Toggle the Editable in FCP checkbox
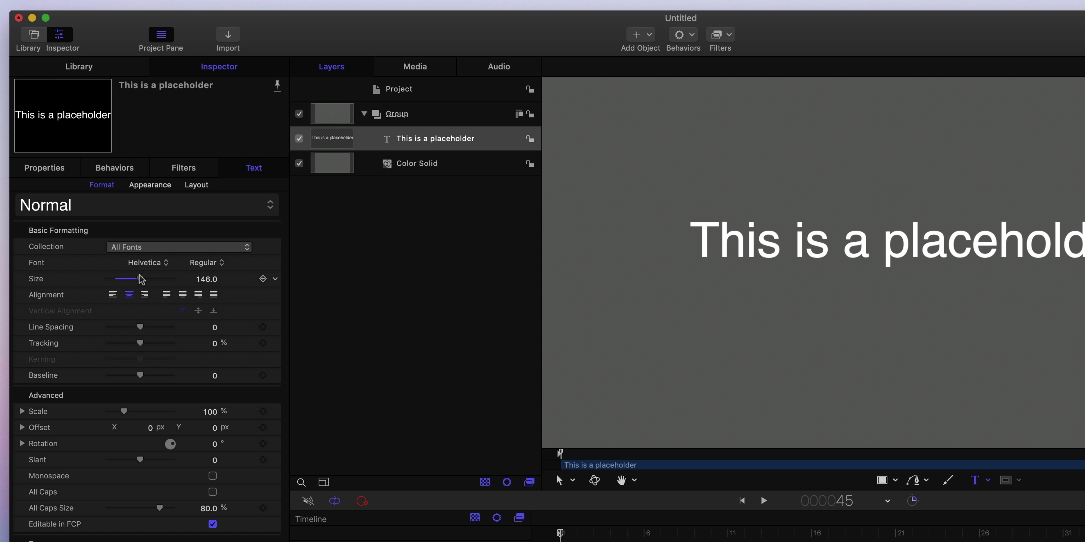The image size is (1085, 542). click(x=212, y=523)
